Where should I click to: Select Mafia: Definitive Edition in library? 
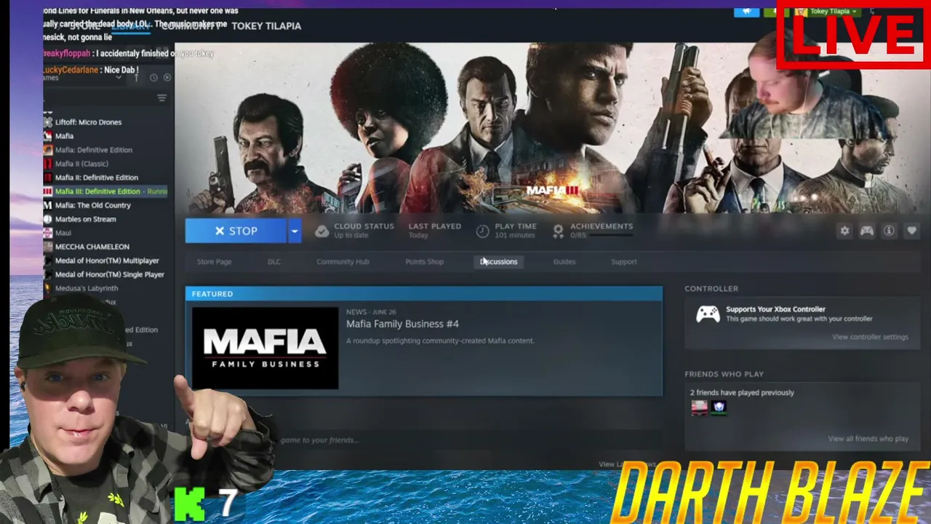coord(94,150)
